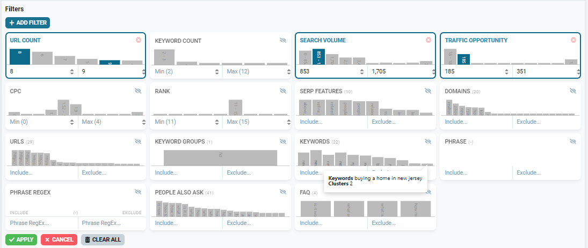Image resolution: width=588 pixels, height=248 pixels.
Task: Adjust Search Volume maximum stepper showing 1,705
Action: coord(433,71)
